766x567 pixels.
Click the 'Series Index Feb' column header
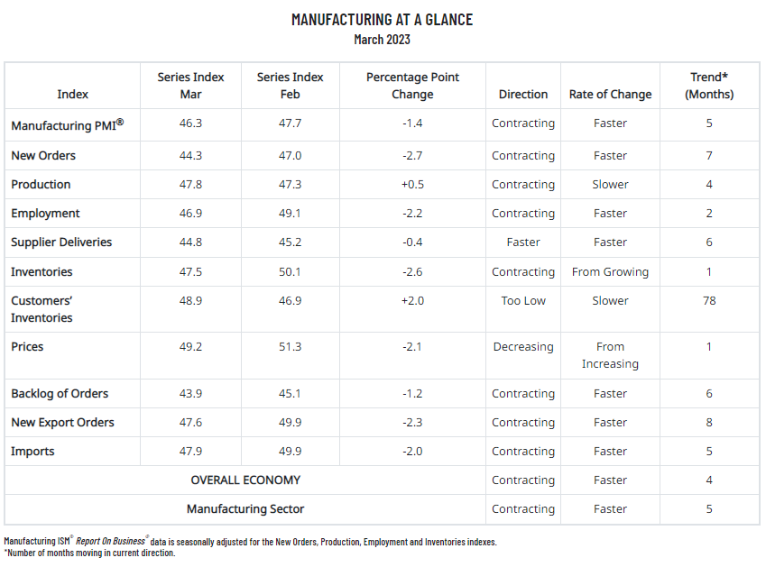[290, 86]
